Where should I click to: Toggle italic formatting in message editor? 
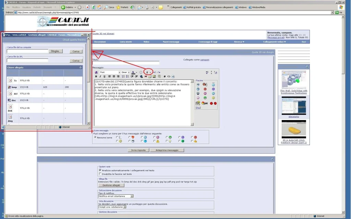pyautogui.click(x=100, y=76)
